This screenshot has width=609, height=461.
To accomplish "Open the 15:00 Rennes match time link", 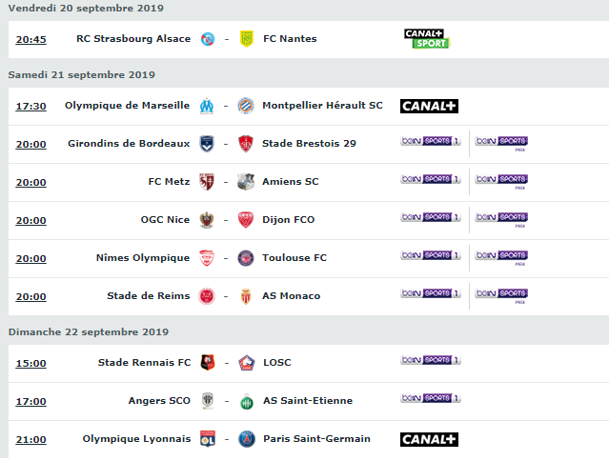I will point(31,364).
